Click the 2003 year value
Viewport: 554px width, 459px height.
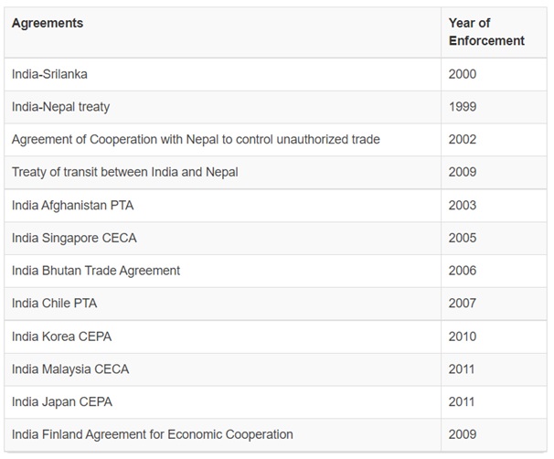click(x=463, y=206)
